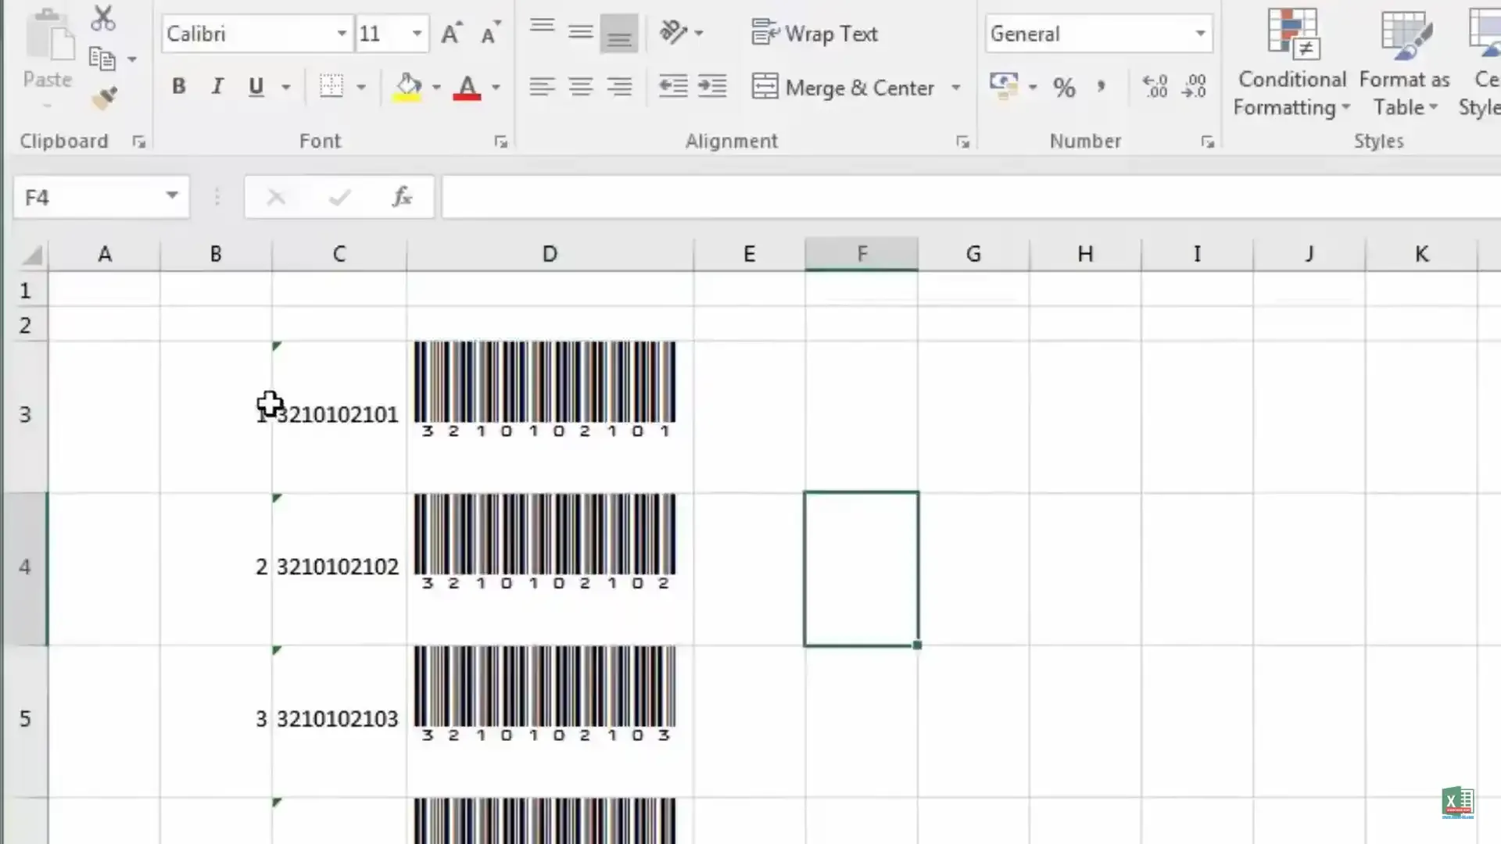Viewport: 1501px width, 844px height.
Task: Select Middle Align icon
Action: tap(580, 33)
